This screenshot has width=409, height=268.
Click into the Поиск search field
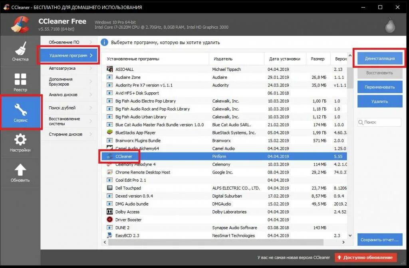click(x=379, y=122)
